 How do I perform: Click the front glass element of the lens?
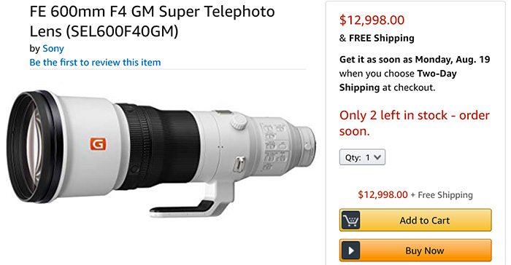(33, 146)
